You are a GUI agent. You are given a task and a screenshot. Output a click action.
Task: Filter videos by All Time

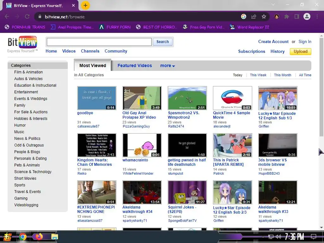point(305,75)
